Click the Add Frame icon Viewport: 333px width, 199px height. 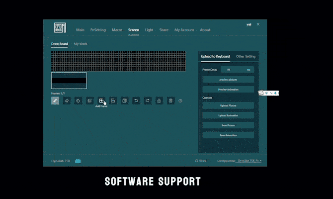tap(101, 100)
